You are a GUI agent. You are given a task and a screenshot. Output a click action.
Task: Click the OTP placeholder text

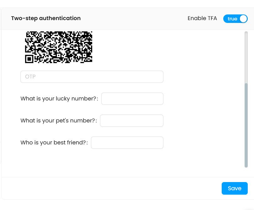31,77
